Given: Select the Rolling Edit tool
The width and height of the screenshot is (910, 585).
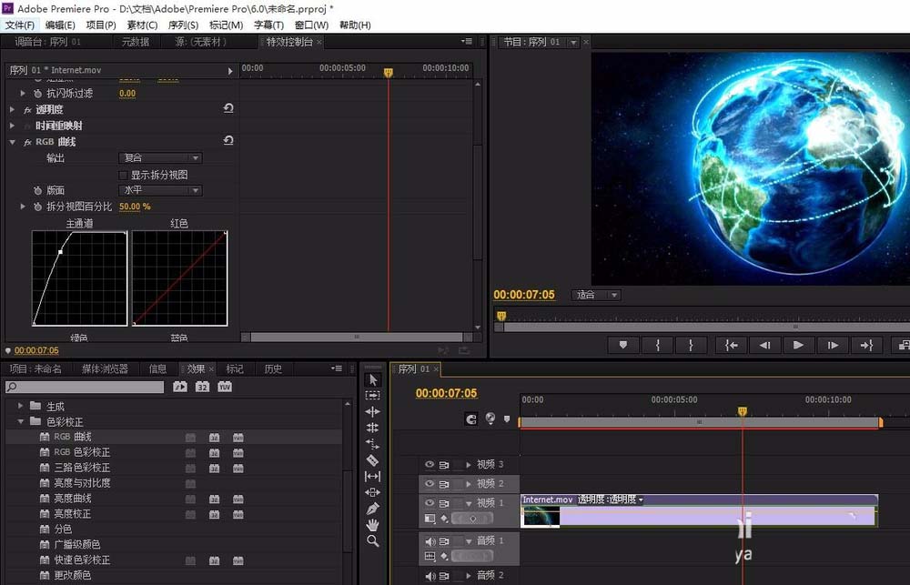Looking at the screenshot, I should (x=372, y=428).
